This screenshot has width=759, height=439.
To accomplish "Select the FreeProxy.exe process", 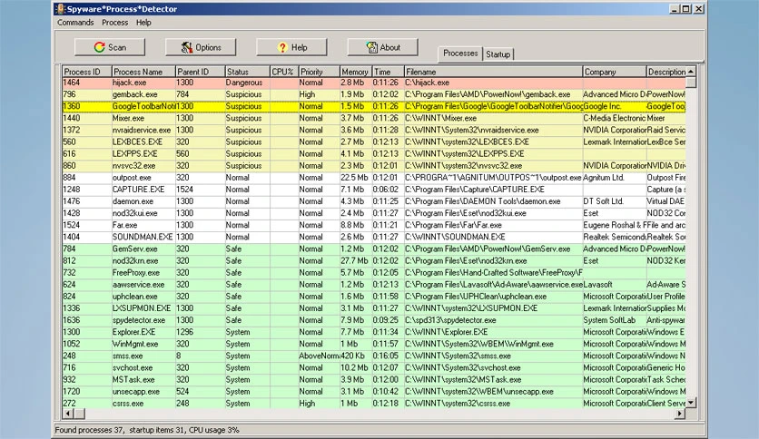I will point(135,272).
